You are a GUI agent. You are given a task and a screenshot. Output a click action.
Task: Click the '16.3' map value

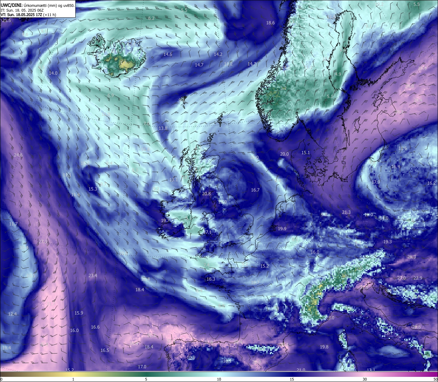pos(211,279)
